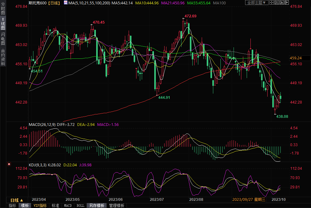The width and height of the screenshot is (311, 208).
Task: Click the red sun marker beside KDJ
Action: coord(9,164)
